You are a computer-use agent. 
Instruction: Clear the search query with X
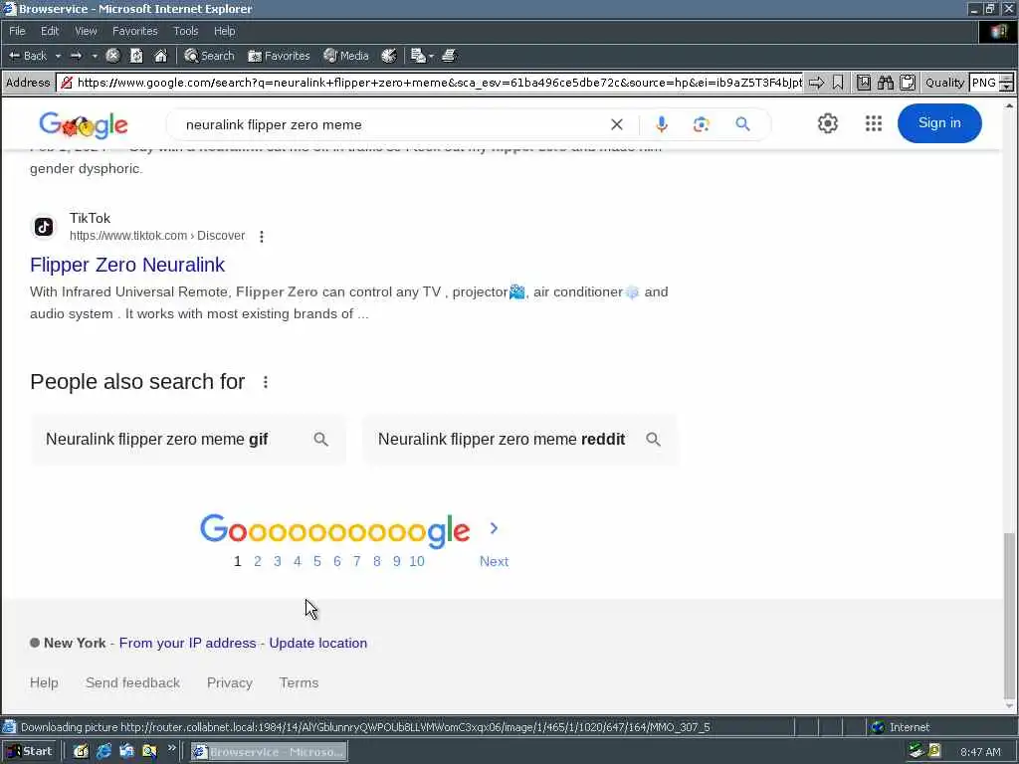coord(617,124)
